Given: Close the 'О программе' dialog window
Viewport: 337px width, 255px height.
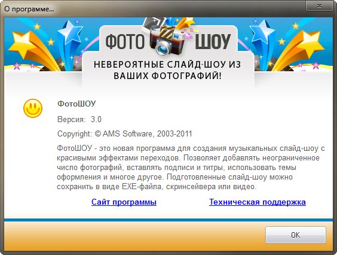Looking at the screenshot, I should click(x=320, y=6).
